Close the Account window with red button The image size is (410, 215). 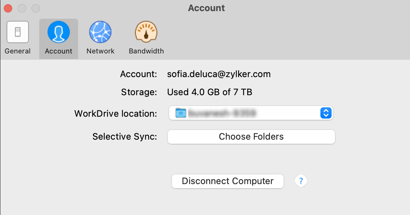point(8,8)
